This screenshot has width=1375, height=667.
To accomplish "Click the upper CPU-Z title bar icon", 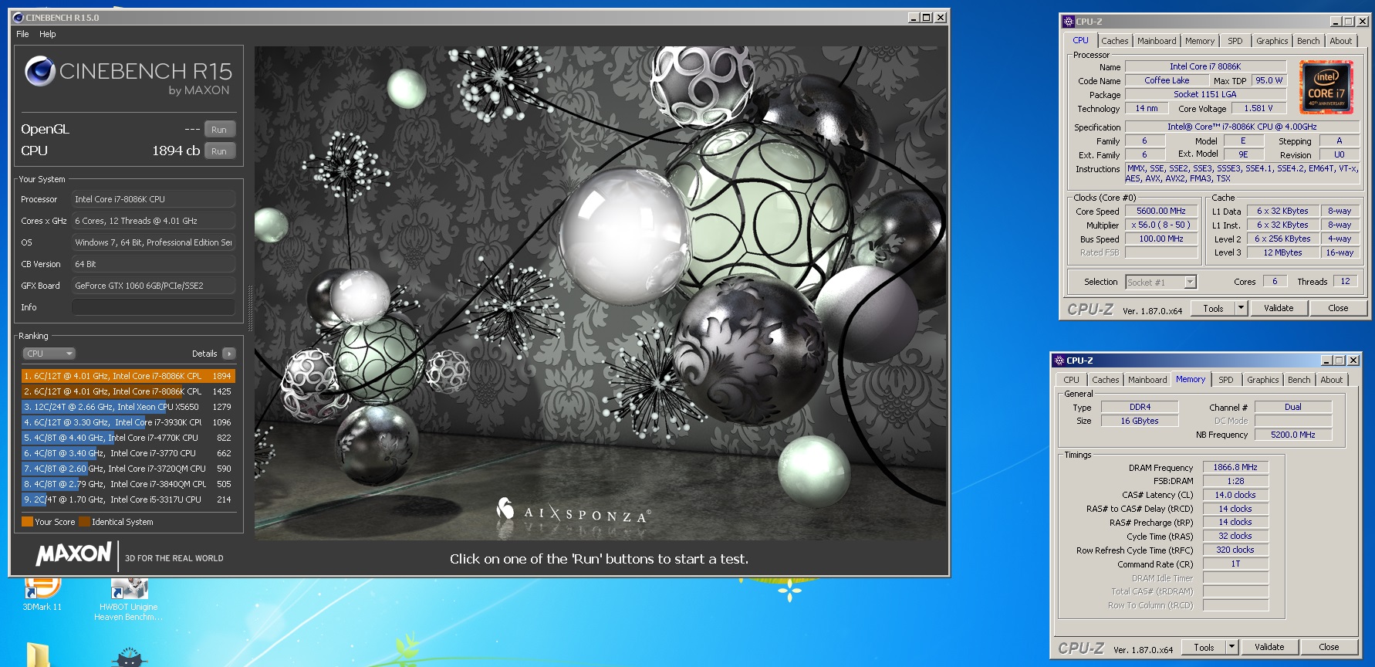I will [x=1069, y=22].
